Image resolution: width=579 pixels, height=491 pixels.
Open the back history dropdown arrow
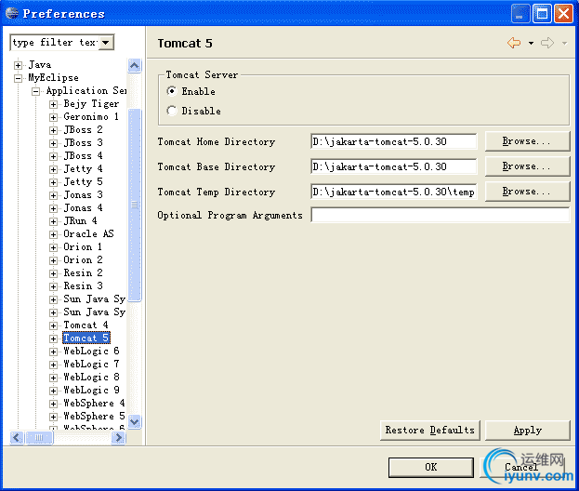531,43
